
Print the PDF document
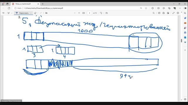coord(159,13)
